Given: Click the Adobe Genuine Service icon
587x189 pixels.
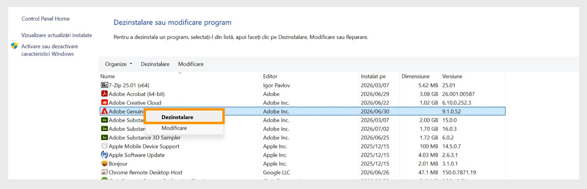Looking at the screenshot, I should [x=104, y=111].
